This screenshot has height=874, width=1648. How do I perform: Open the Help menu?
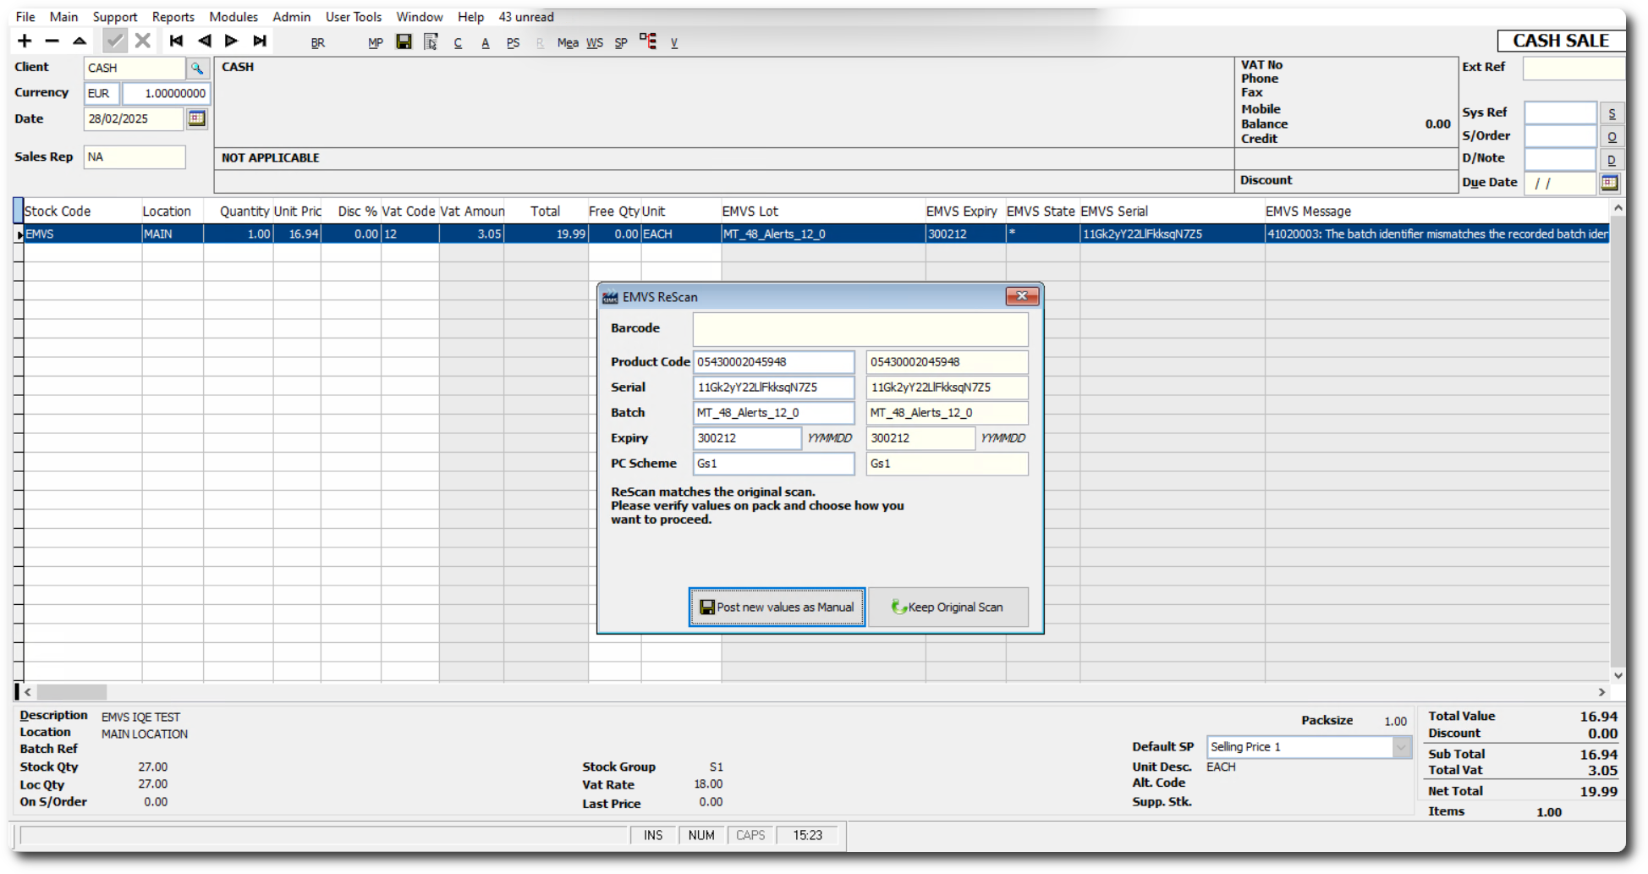[470, 17]
